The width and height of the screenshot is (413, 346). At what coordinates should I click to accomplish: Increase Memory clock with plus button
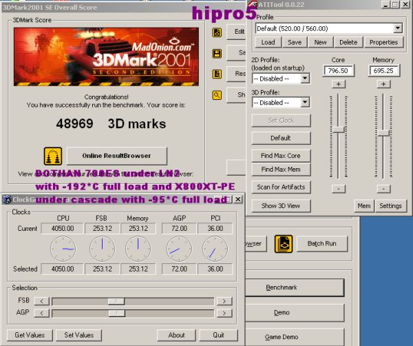[x=383, y=84]
